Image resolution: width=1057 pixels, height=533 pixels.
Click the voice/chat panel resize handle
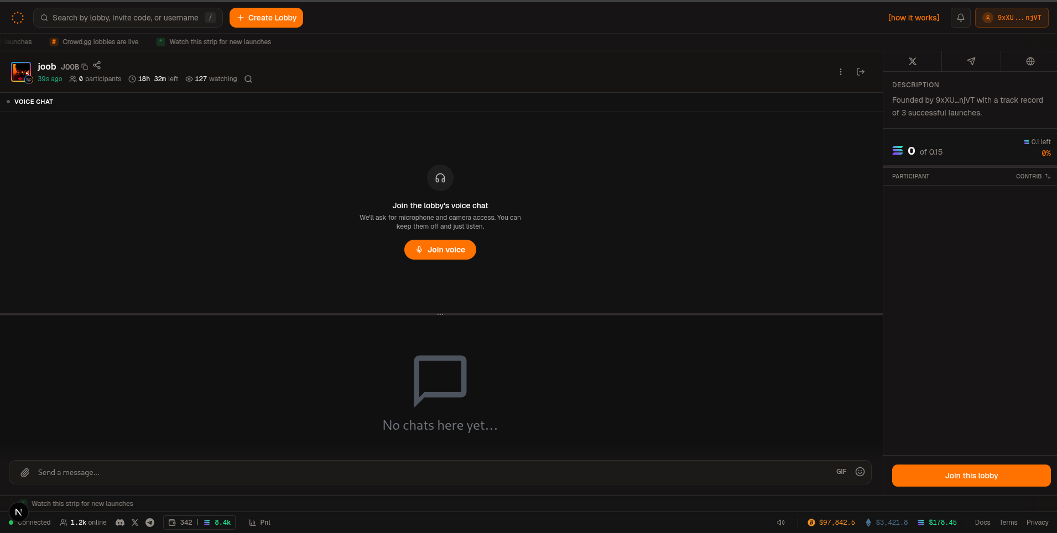click(440, 314)
